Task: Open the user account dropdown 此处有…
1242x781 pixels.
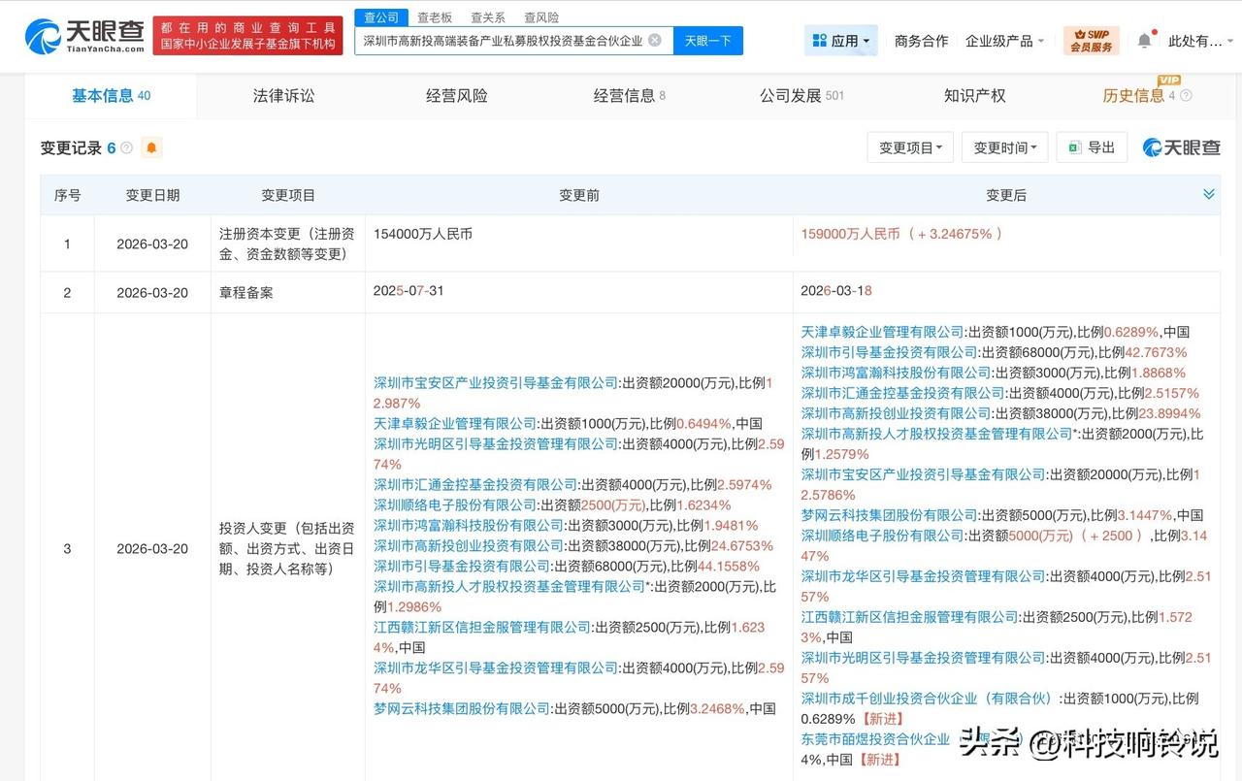Action: tap(1200, 41)
